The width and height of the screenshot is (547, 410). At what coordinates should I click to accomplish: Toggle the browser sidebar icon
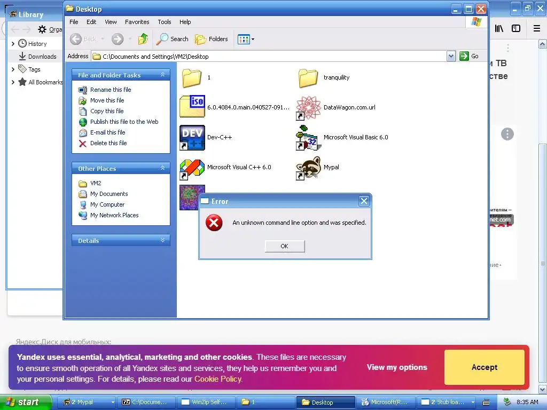(516, 29)
